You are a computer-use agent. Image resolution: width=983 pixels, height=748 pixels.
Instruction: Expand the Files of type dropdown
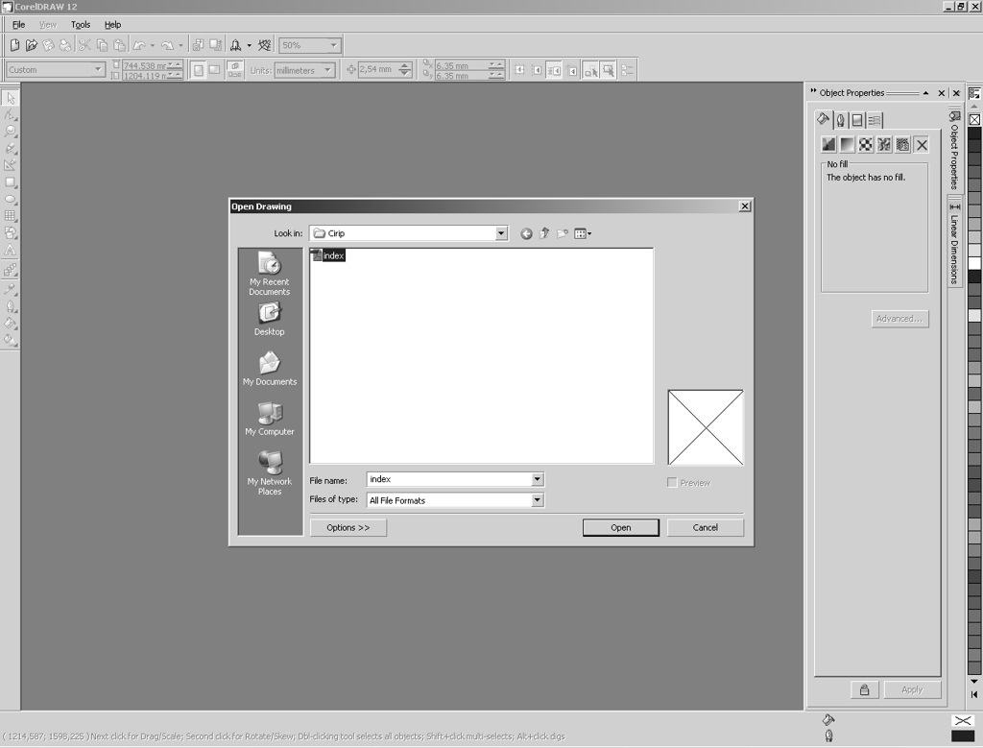pyautogui.click(x=538, y=500)
